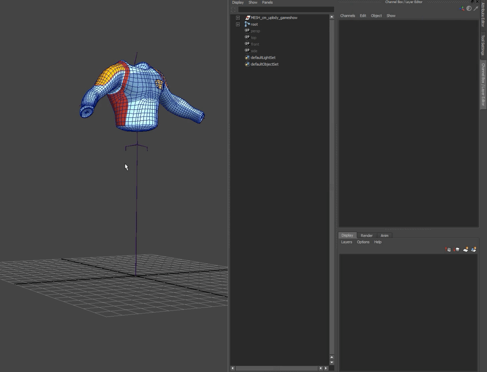Select the Channel Box / Layer Editor side tab
Image resolution: width=487 pixels, height=372 pixels.
pos(483,84)
